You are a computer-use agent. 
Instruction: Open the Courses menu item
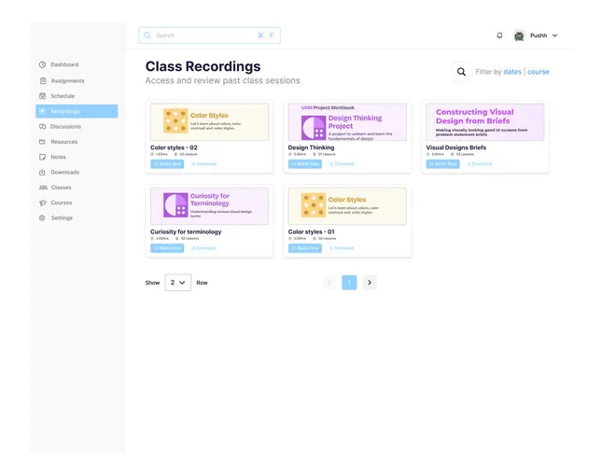click(x=62, y=202)
